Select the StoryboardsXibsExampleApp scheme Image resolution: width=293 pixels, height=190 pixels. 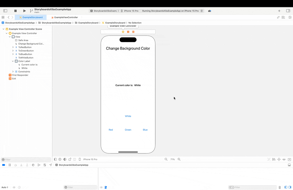click(x=104, y=11)
